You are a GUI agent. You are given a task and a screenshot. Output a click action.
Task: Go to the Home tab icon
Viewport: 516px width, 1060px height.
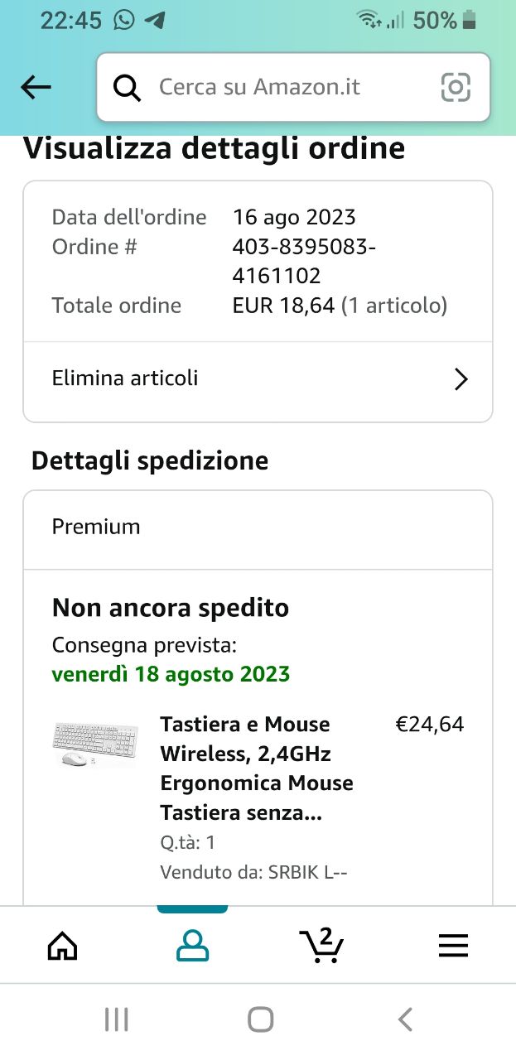tap(63, 945)
